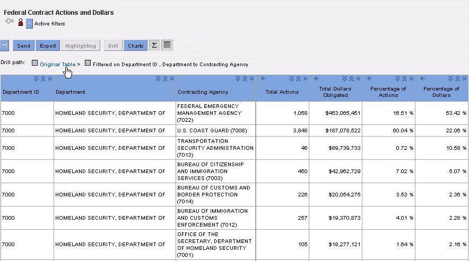The height and width of the screenshot is (261, 469).
Task: Sort Department column ascending
Action: coord(165,78)
